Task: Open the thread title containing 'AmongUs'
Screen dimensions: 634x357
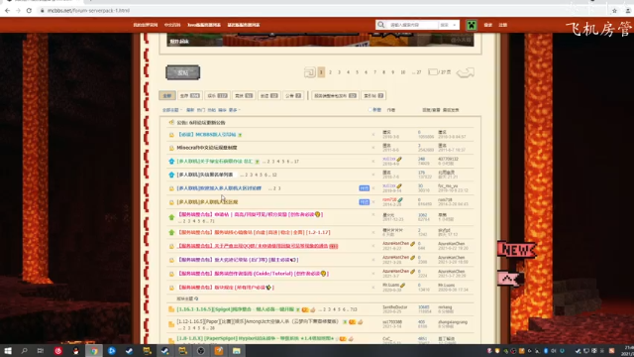Action: [258, 321]
